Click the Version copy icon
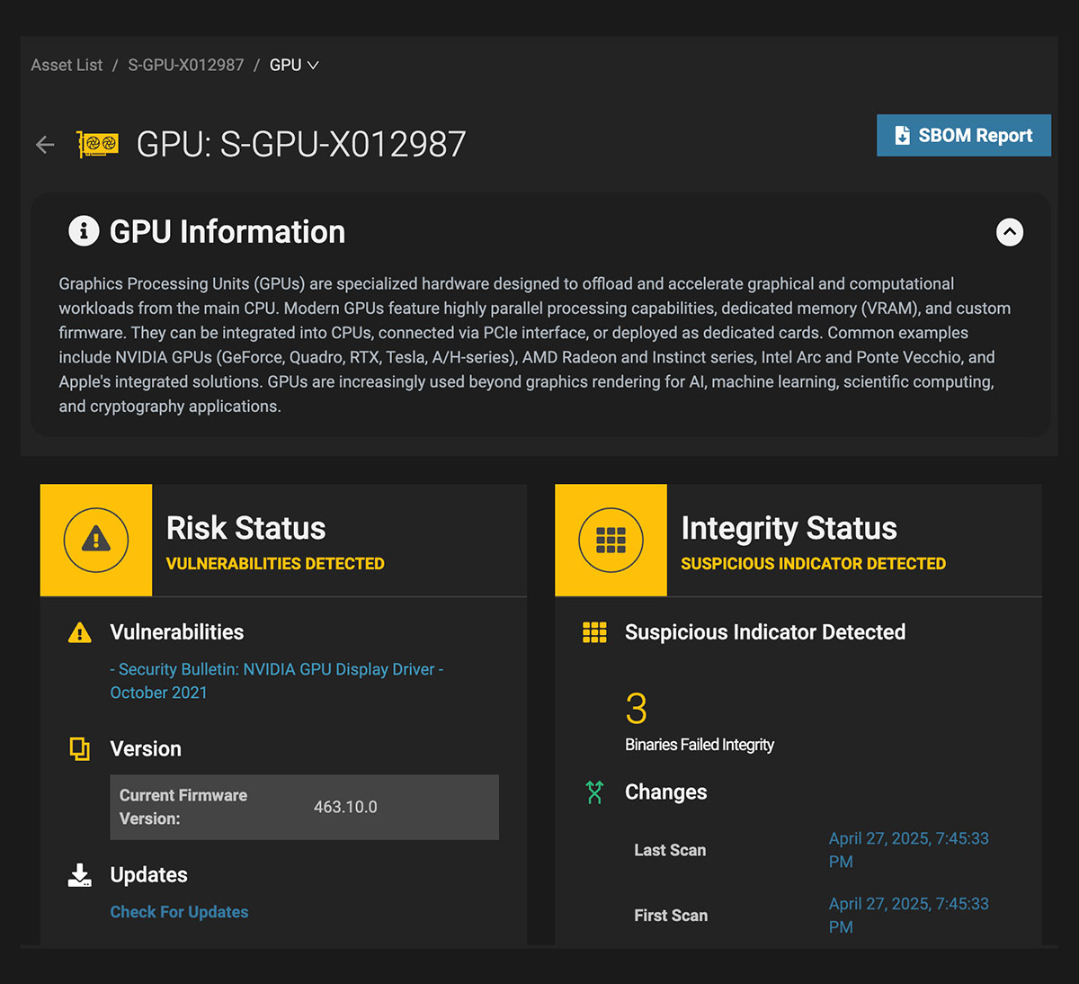The width and height of the screenshot is (1079, 984). [x=80, y=748]
